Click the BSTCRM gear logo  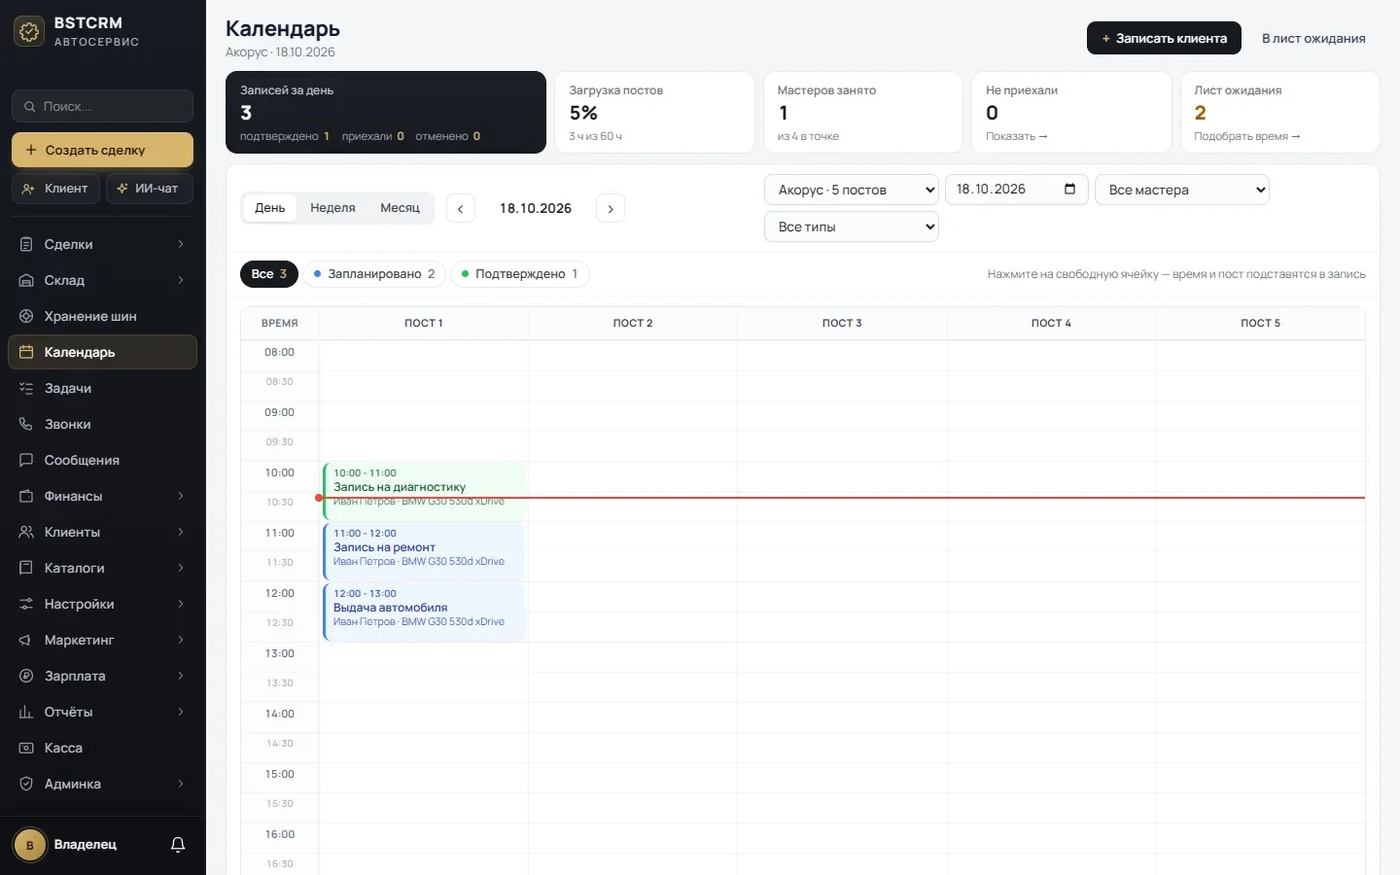[29, 31]
